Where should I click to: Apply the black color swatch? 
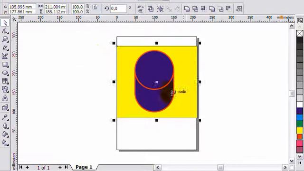[x=300, y=40]
